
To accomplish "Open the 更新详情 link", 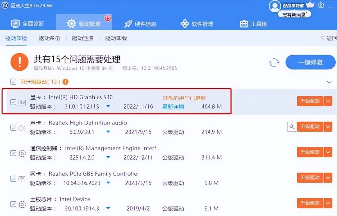I will [x=173, y=107].
